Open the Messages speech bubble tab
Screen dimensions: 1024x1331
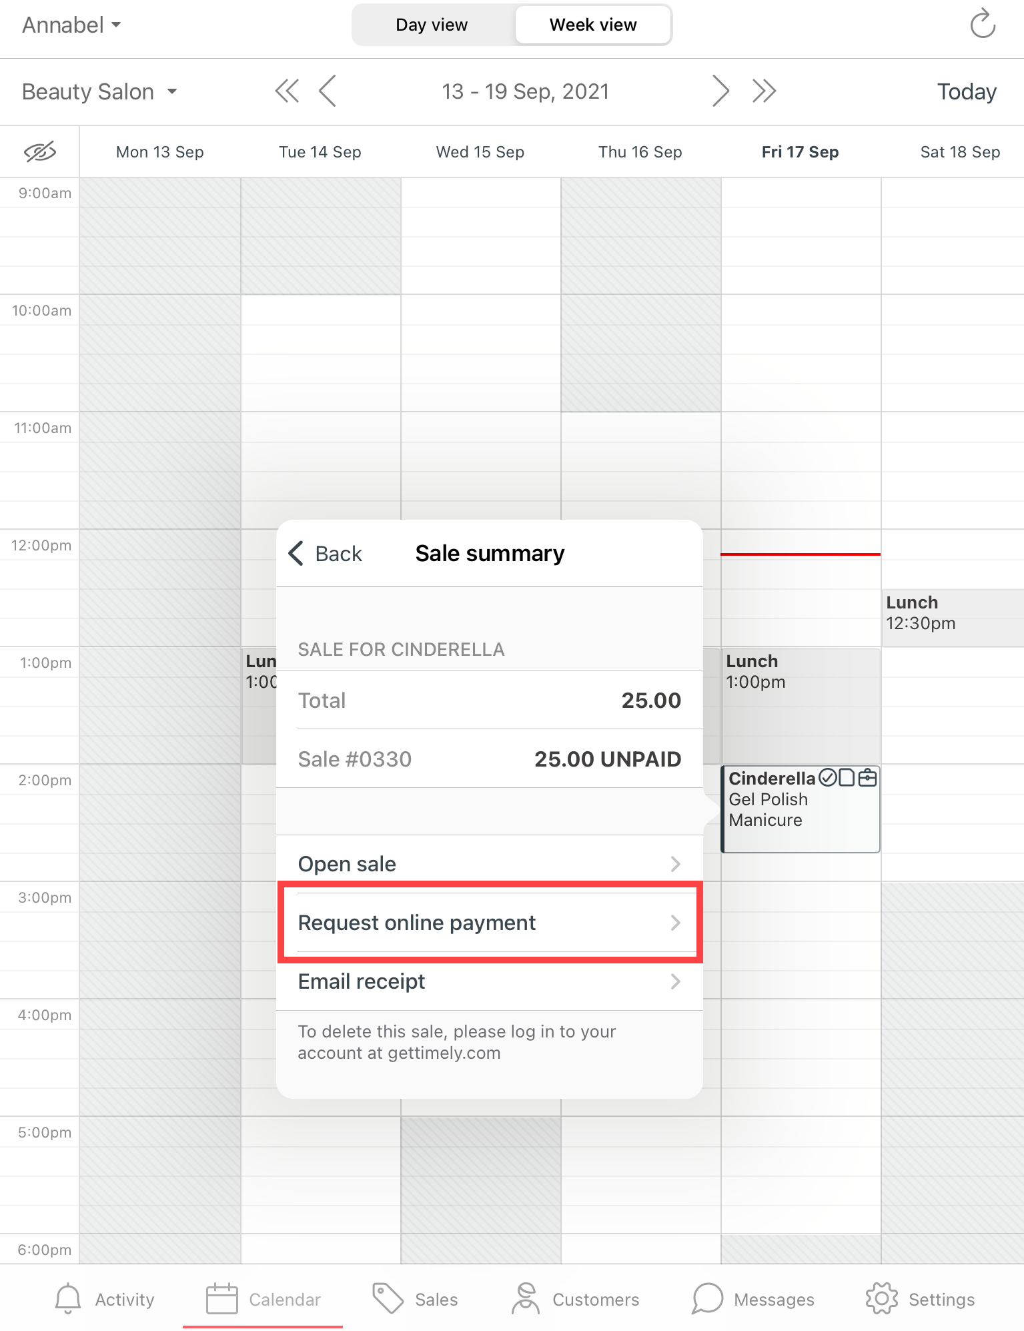753,1299
